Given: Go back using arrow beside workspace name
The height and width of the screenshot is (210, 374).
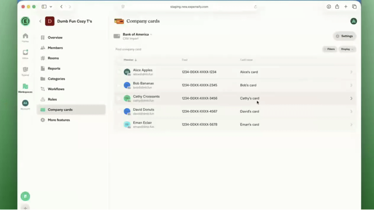Looking at the screenshot, I should pyautogui.click(x=40, y=21).
